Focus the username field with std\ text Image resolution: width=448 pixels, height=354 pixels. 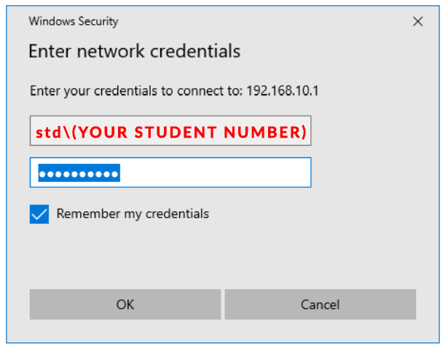point(170,132)
